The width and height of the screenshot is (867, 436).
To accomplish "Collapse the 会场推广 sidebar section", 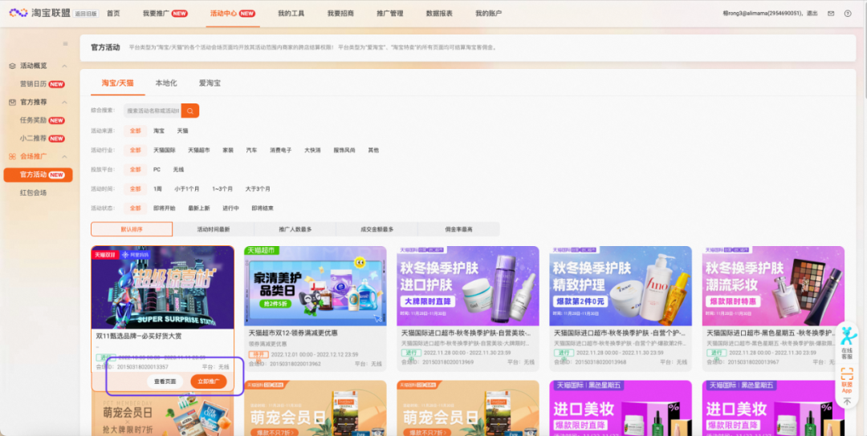I will tap(64, 156).
